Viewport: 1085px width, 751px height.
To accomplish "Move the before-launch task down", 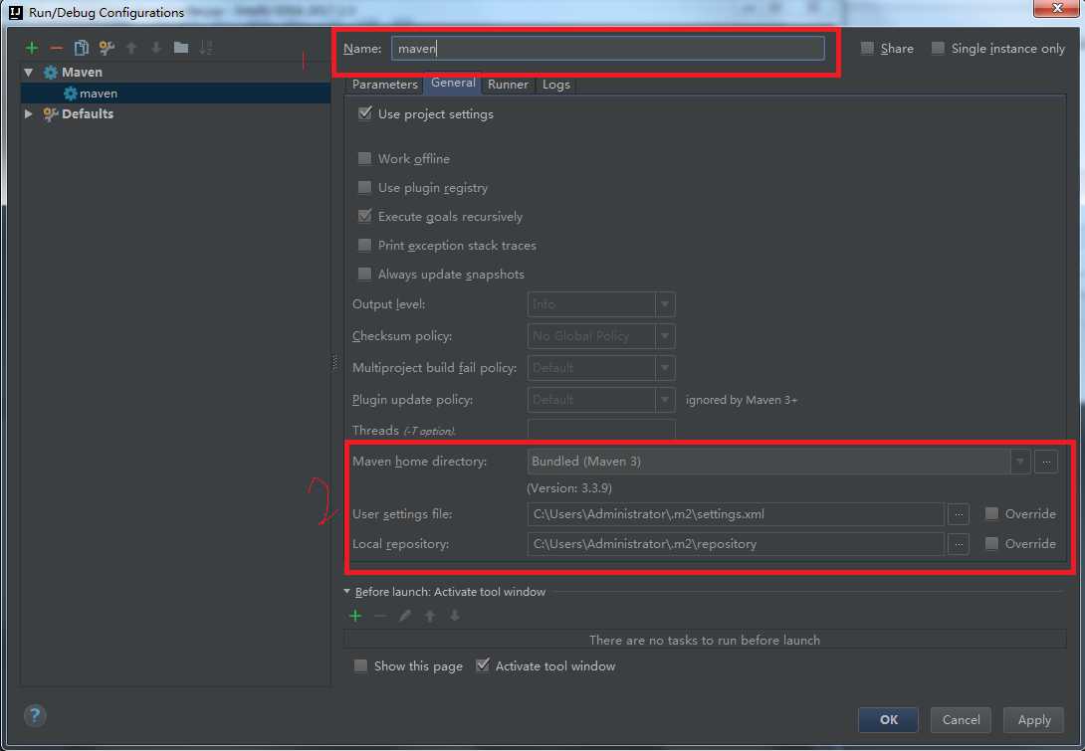I will click(x=455, y=616).
